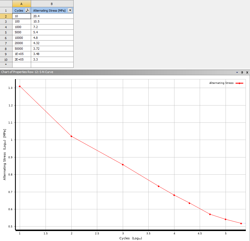Open the Alternating Stress column dropdown
250x241 pixels.
70,10
